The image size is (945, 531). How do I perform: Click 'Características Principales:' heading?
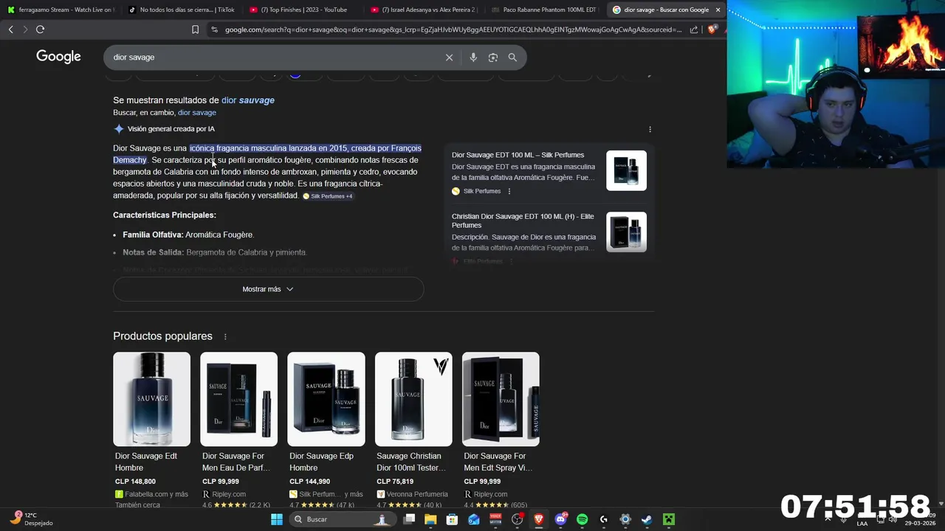(x=165, y=215)
